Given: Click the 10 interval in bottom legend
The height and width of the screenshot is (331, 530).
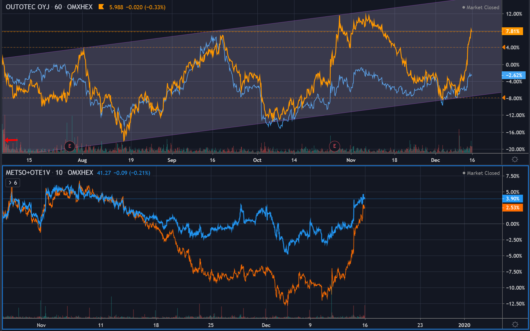Looking at the screenshot, I should coord(59,173).
